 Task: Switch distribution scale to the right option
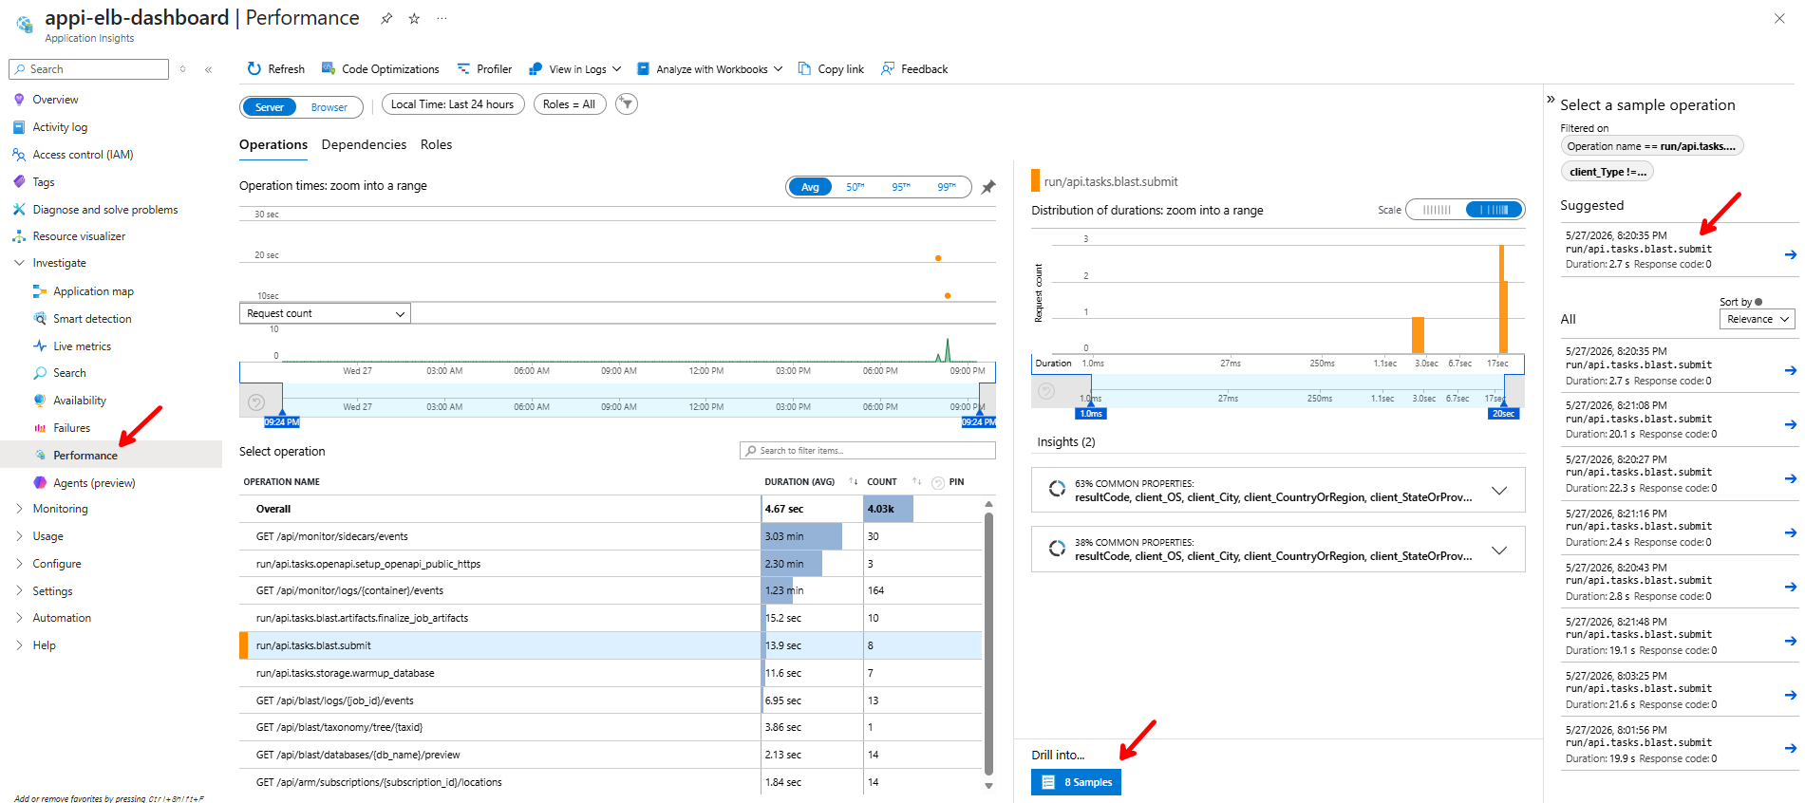(1495, 210)
